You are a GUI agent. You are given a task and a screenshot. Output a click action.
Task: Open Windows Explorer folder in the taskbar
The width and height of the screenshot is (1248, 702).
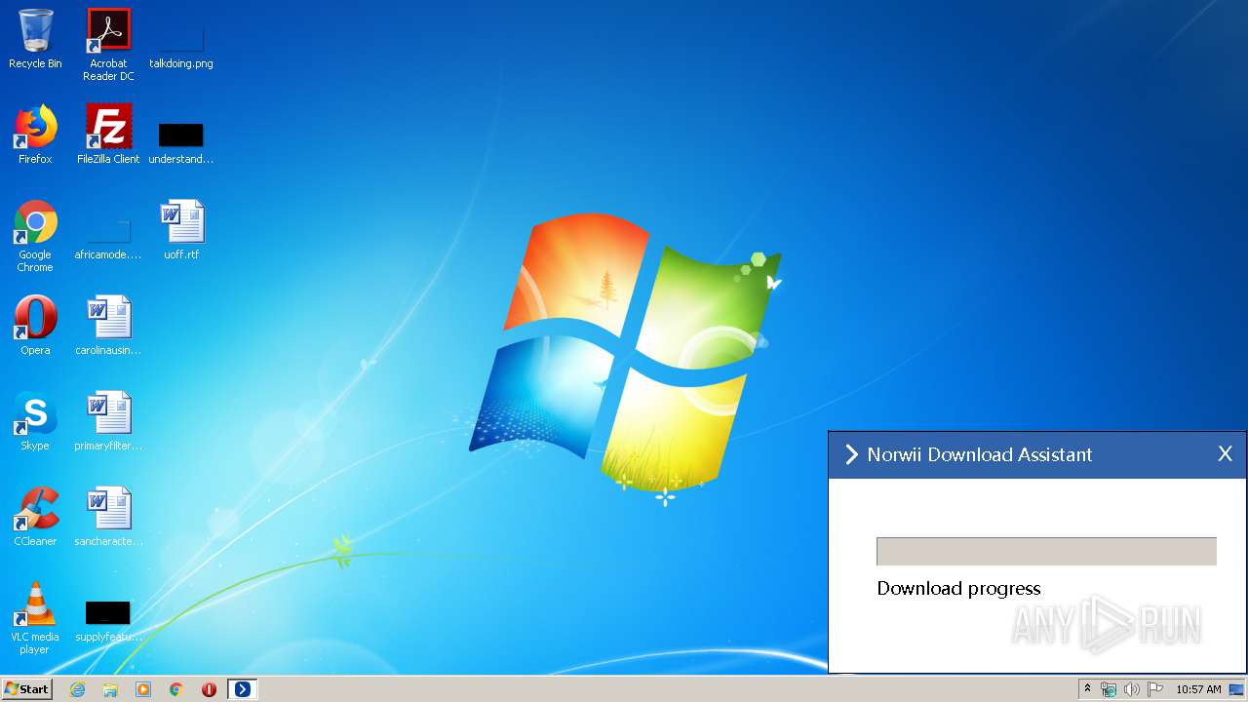click(x=110, y=689)
